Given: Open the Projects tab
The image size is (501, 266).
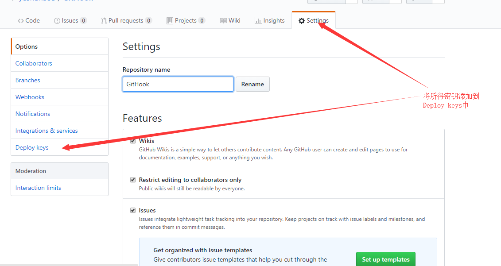Looking at the screenshot, I should [186, 20].
